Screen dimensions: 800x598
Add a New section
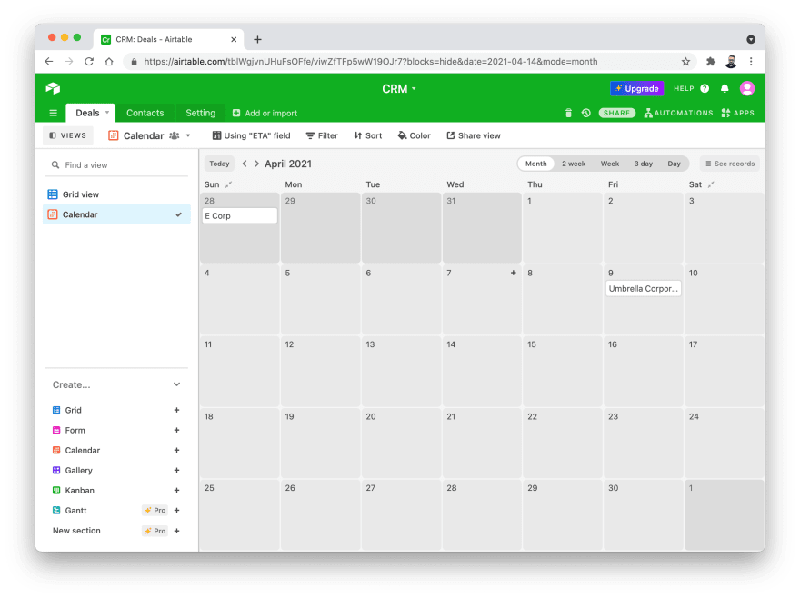(x=176, y=531)
